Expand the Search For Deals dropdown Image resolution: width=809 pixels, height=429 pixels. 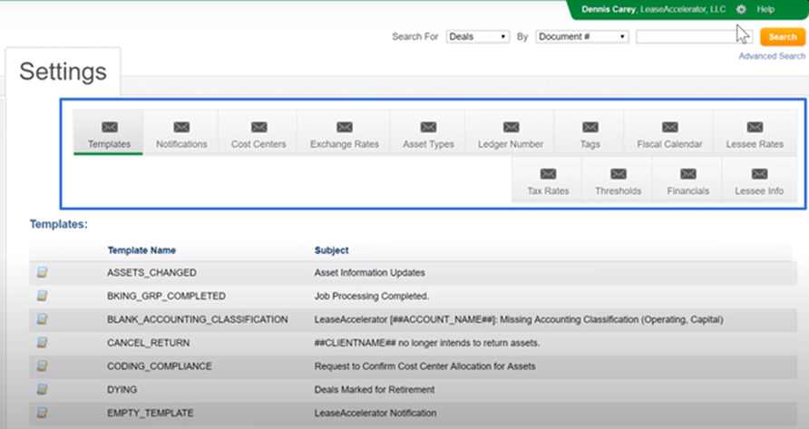coord(478,36)
